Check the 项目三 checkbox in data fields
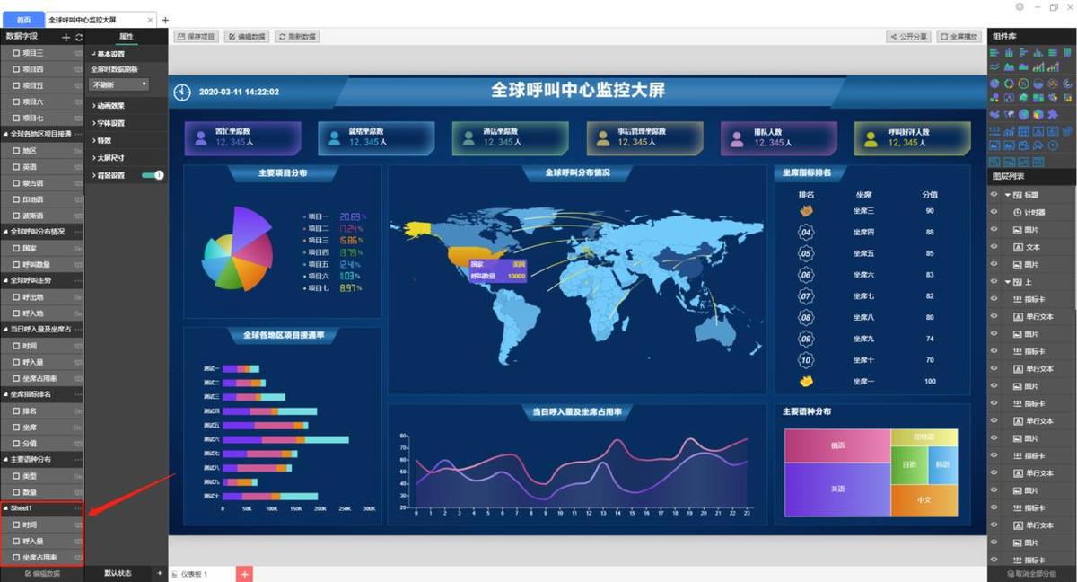The image size is (1077, 582). click(x=14, y=53)
